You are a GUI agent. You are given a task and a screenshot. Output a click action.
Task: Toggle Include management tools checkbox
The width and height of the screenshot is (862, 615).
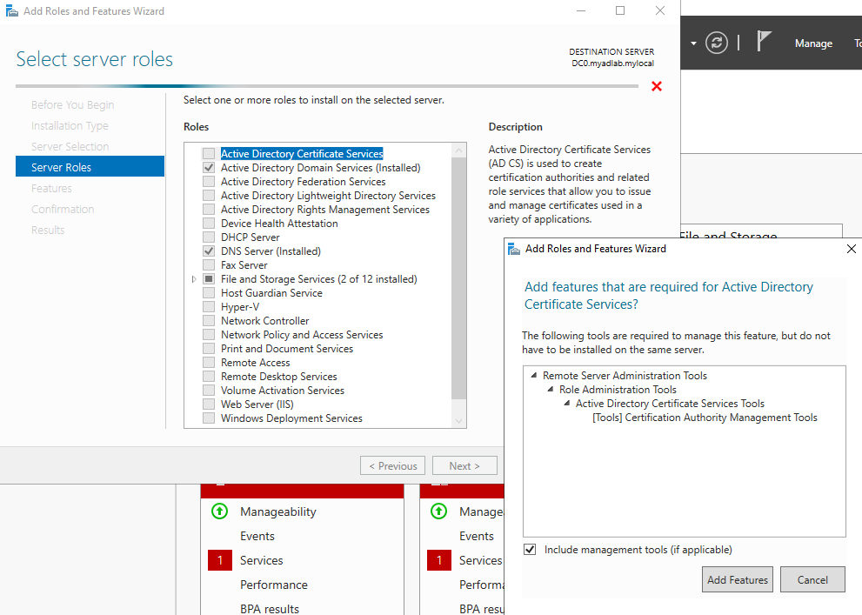(x=531, y=550)
